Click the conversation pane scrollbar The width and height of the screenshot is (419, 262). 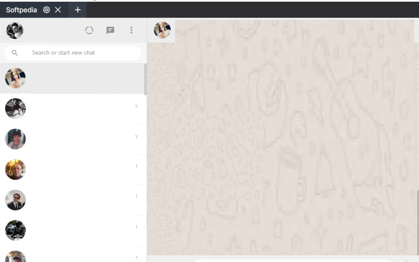pos(418,222)
